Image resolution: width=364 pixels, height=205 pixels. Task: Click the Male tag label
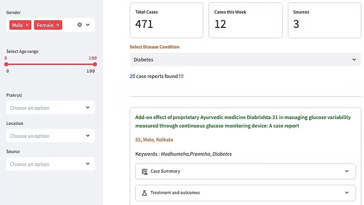[x=18, y=25]
